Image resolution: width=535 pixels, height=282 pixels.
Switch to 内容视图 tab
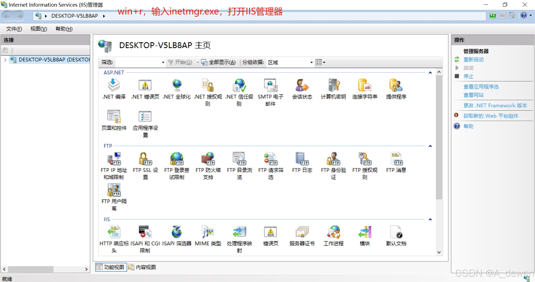pos(142,267)
